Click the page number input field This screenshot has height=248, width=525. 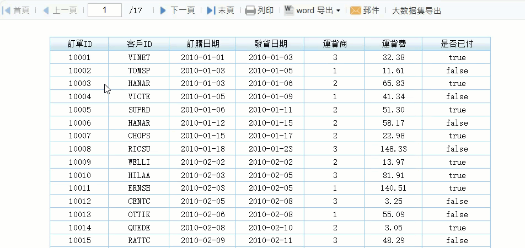[x=105, y=10]
